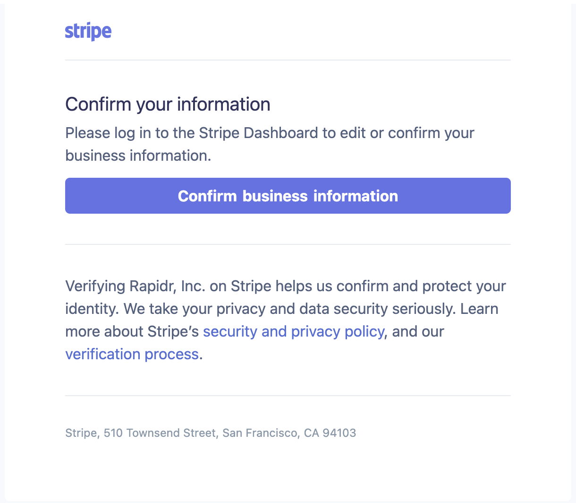
Task: Select the footer containing 510 Townsend Street
Action: pyautogui.click(x=211, y=433)
